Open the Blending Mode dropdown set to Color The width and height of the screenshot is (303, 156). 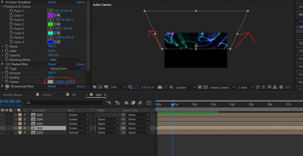pos(66,60)
